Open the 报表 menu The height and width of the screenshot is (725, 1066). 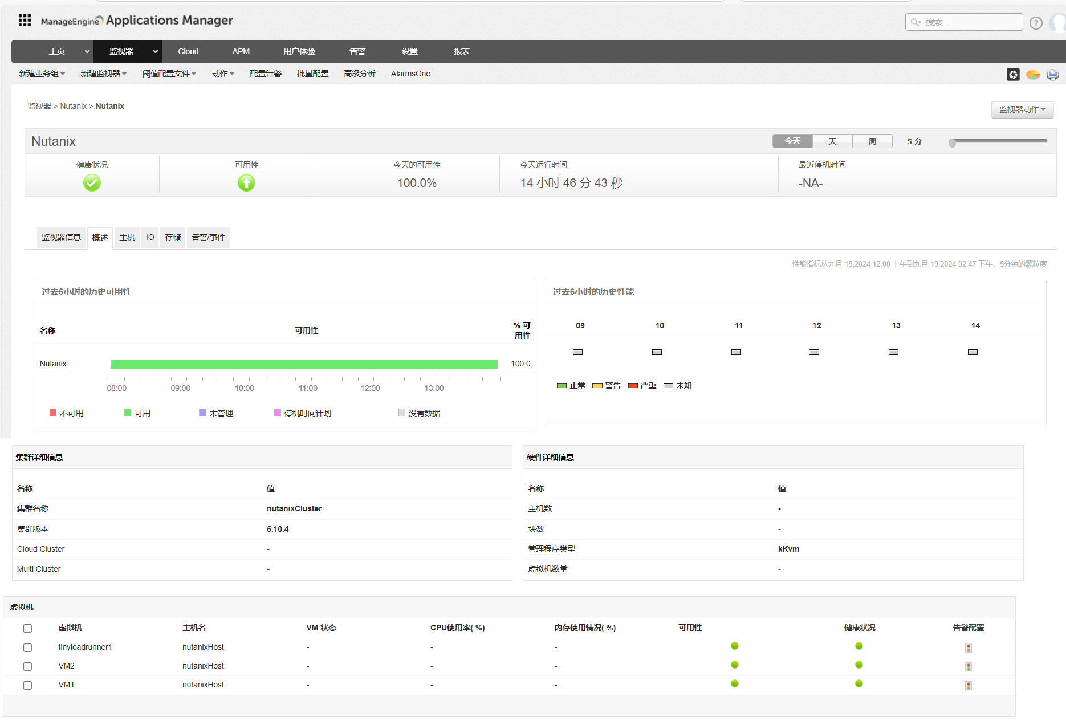click(x=462, y=52)
